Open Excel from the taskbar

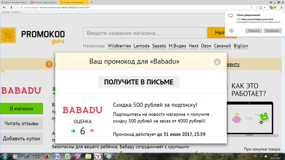coord(67,156)
